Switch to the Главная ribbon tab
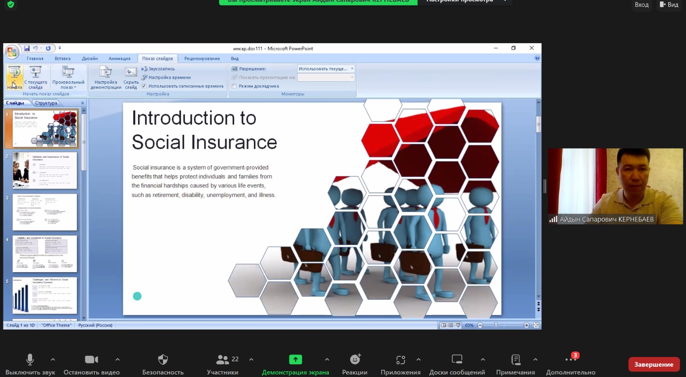The image size is (686, 377). coord(35,59)
